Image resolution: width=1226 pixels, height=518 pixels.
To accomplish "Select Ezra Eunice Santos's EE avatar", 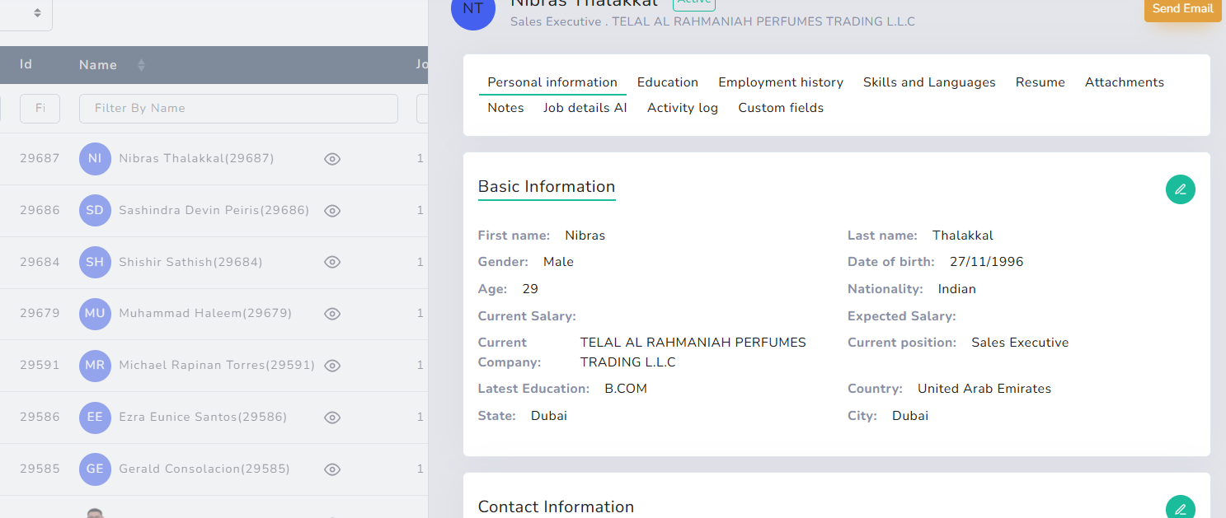I will coord(95,417).
